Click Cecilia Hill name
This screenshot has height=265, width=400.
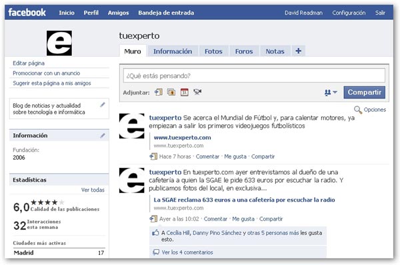tap(178, 233)
